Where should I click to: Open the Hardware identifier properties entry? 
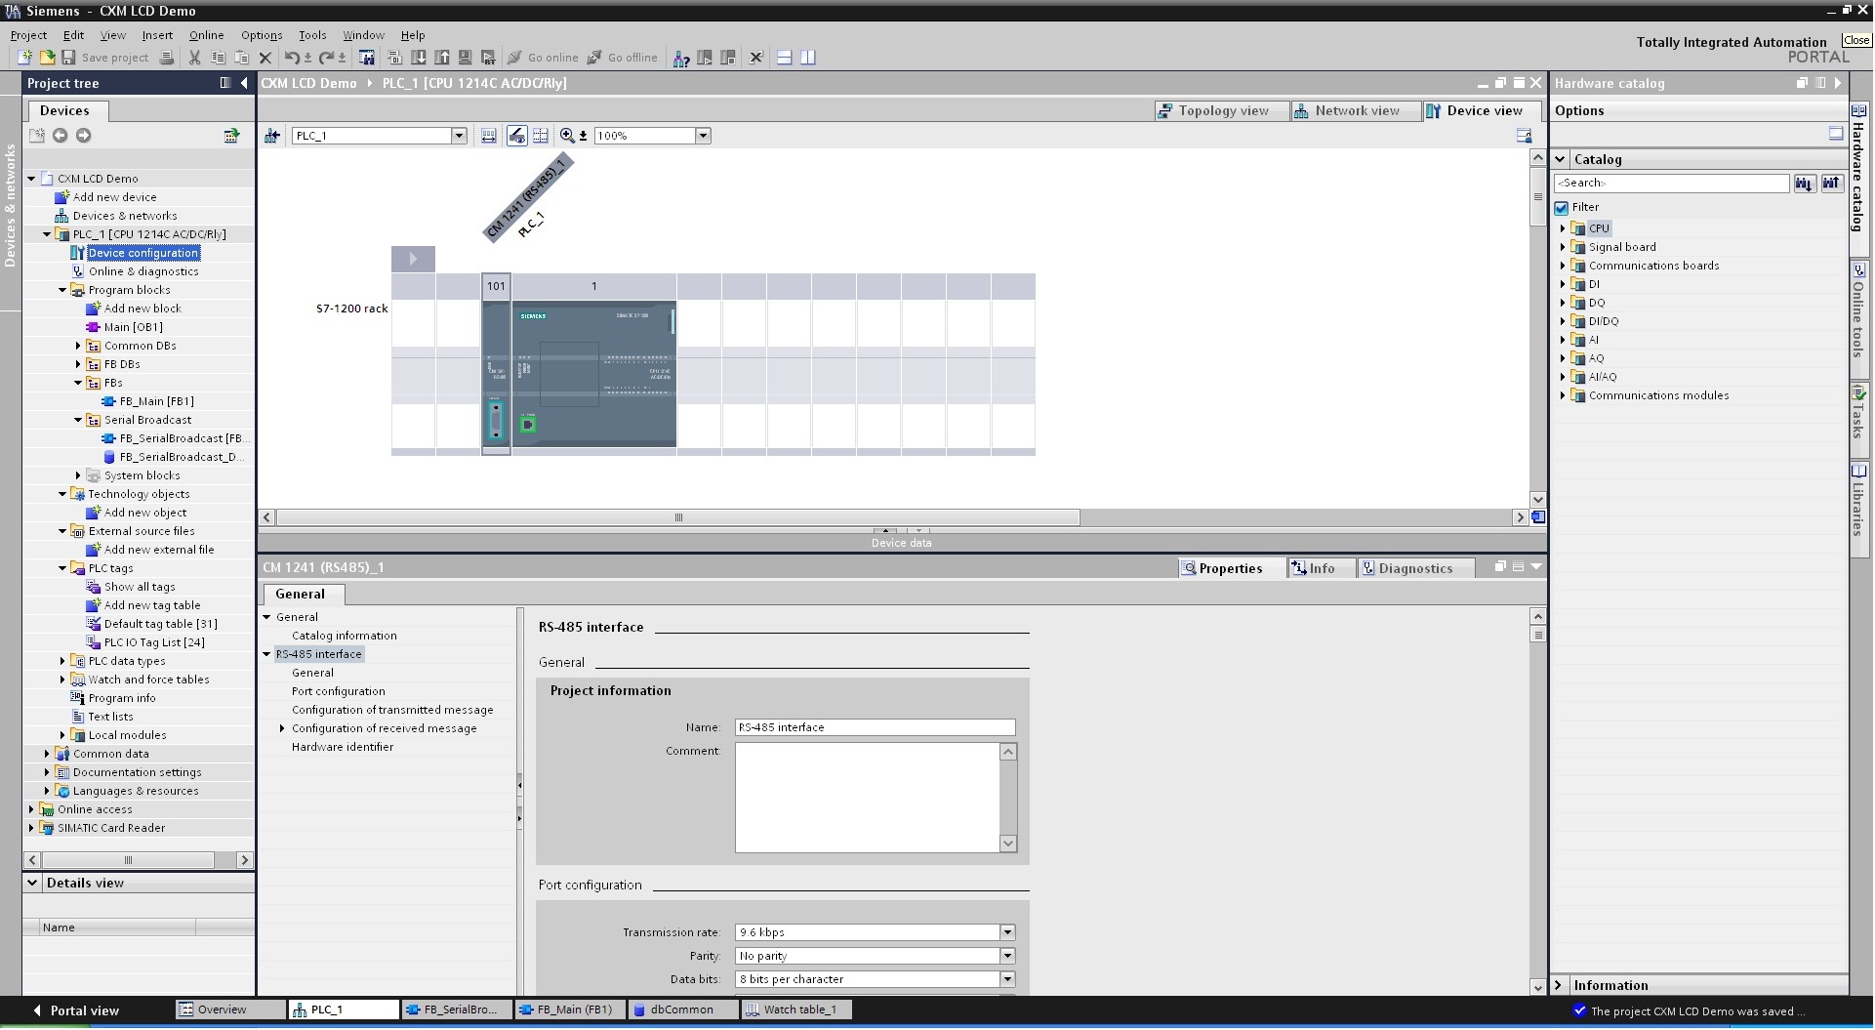click(343, 747)
